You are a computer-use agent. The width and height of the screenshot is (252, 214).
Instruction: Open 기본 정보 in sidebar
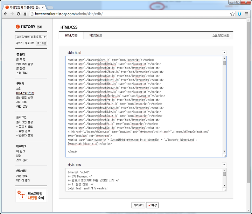[x=22, y=176]
